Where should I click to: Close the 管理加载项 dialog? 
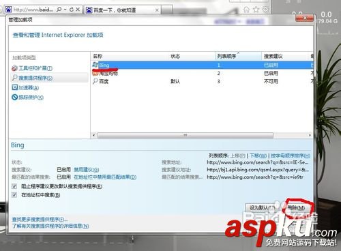click(x=305, y=18)
